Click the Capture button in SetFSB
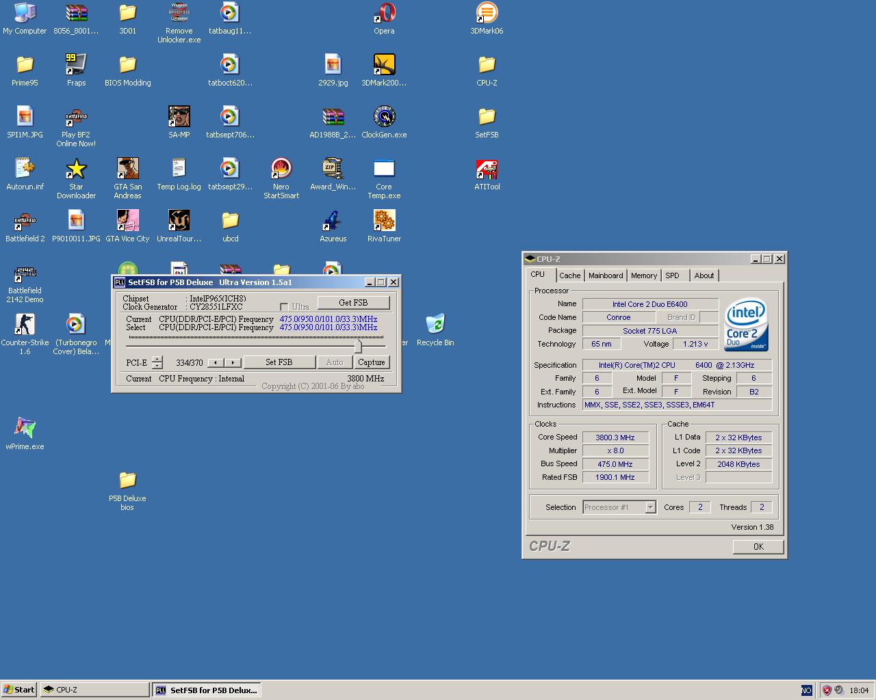Viewport: 876px width, 700px height. coord(372,362)
